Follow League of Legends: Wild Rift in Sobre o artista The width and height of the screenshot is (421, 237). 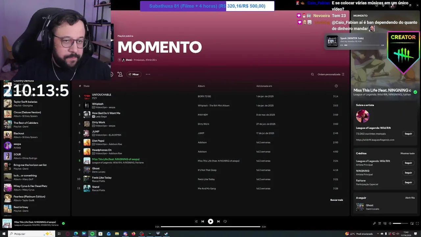(408, 134)
